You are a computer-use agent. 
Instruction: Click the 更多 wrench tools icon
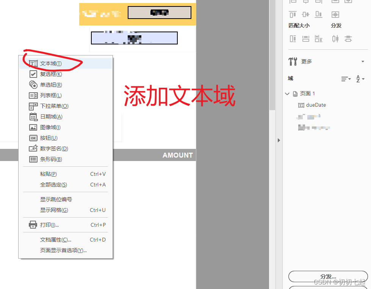point(292,61)
